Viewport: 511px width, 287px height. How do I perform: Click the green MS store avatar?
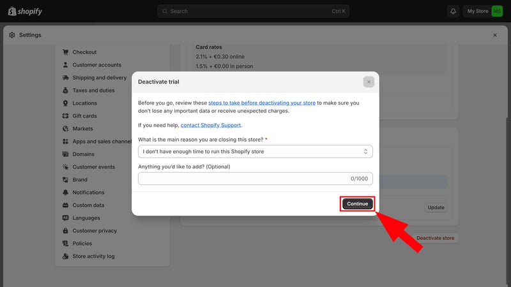[497, 11]
